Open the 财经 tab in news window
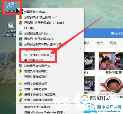 [x=113, y=43]
